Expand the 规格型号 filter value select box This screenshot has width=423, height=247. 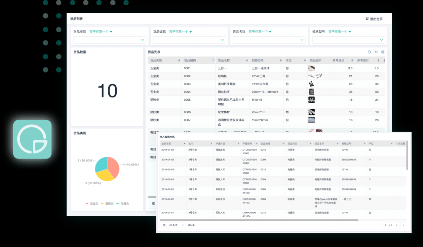[x=349, y=40]
